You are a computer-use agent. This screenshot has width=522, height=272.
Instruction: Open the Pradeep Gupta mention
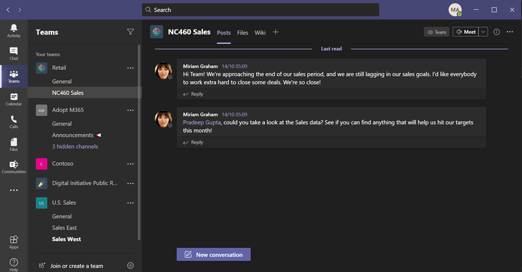(202, 122)
